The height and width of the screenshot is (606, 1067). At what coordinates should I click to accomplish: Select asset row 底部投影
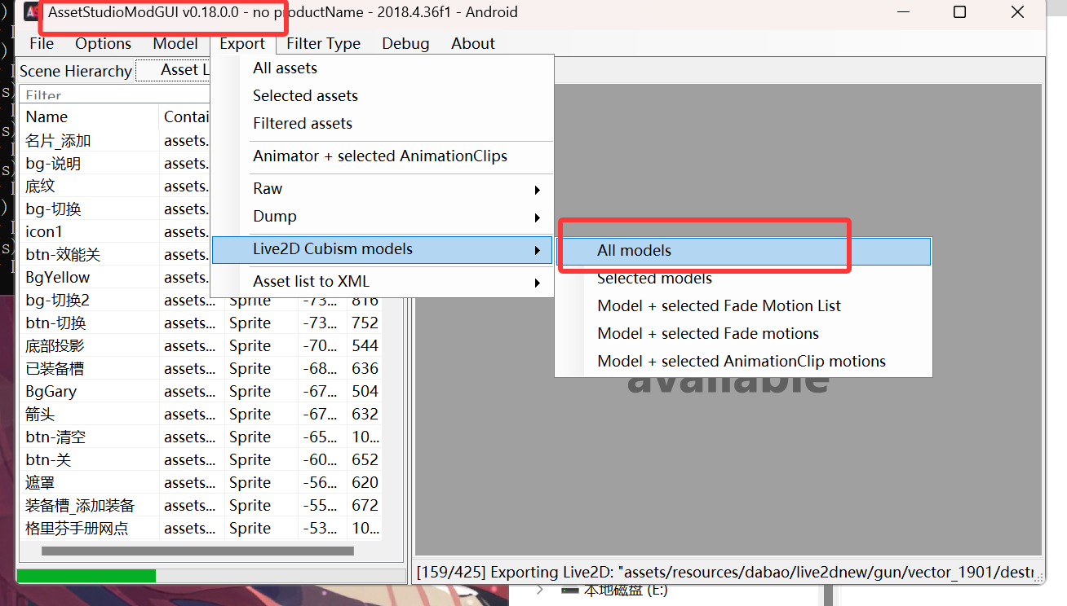(x=201, y=346)
